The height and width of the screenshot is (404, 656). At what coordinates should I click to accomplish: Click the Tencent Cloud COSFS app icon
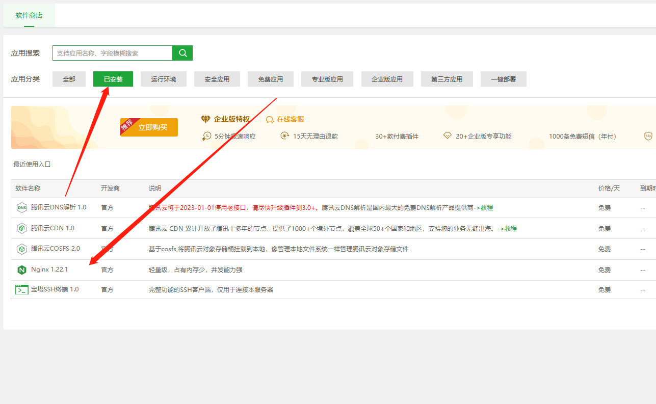pos(22,249)
